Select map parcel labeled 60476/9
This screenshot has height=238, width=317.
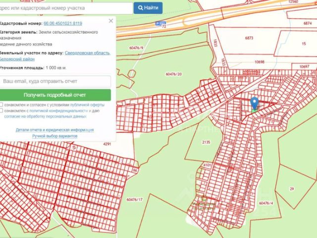[136, 48]
